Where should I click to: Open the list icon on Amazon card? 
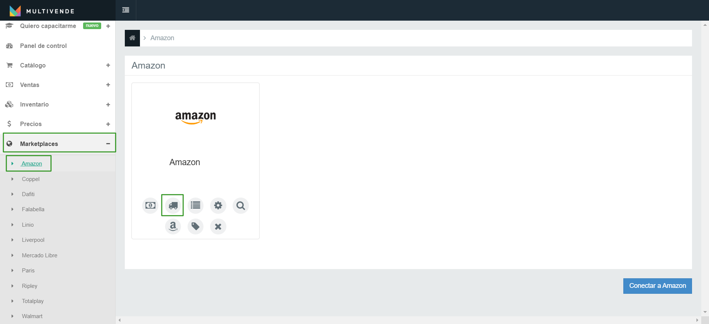coord(195,205)
